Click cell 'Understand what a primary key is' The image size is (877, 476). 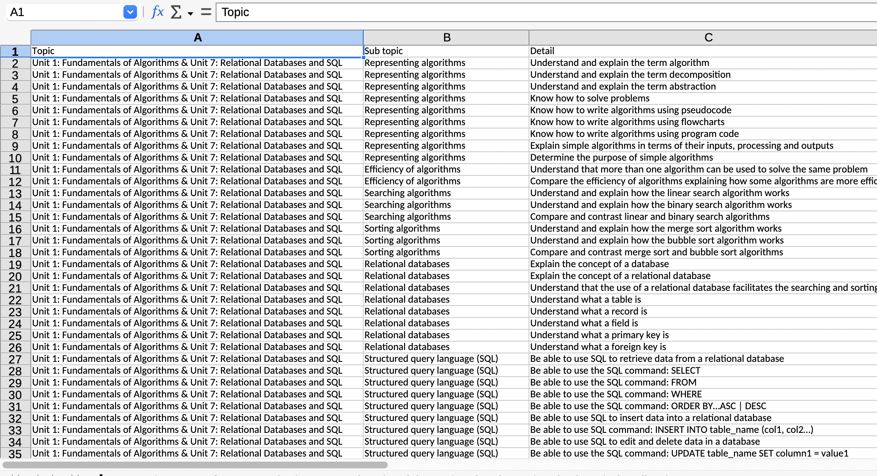click(702, 335)
